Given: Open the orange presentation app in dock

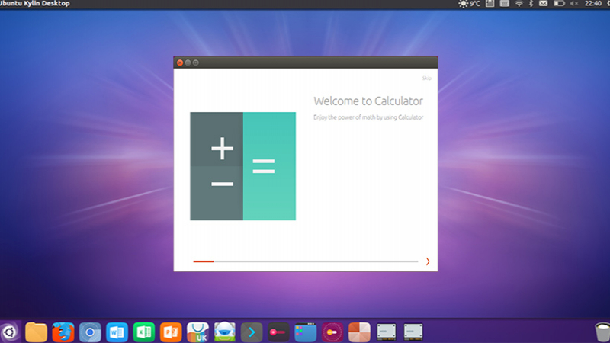Looking at the screenshot, I should [x=171, y=332].
